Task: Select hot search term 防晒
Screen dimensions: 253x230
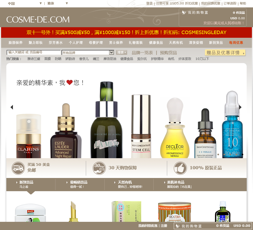Action: point(58,59)
